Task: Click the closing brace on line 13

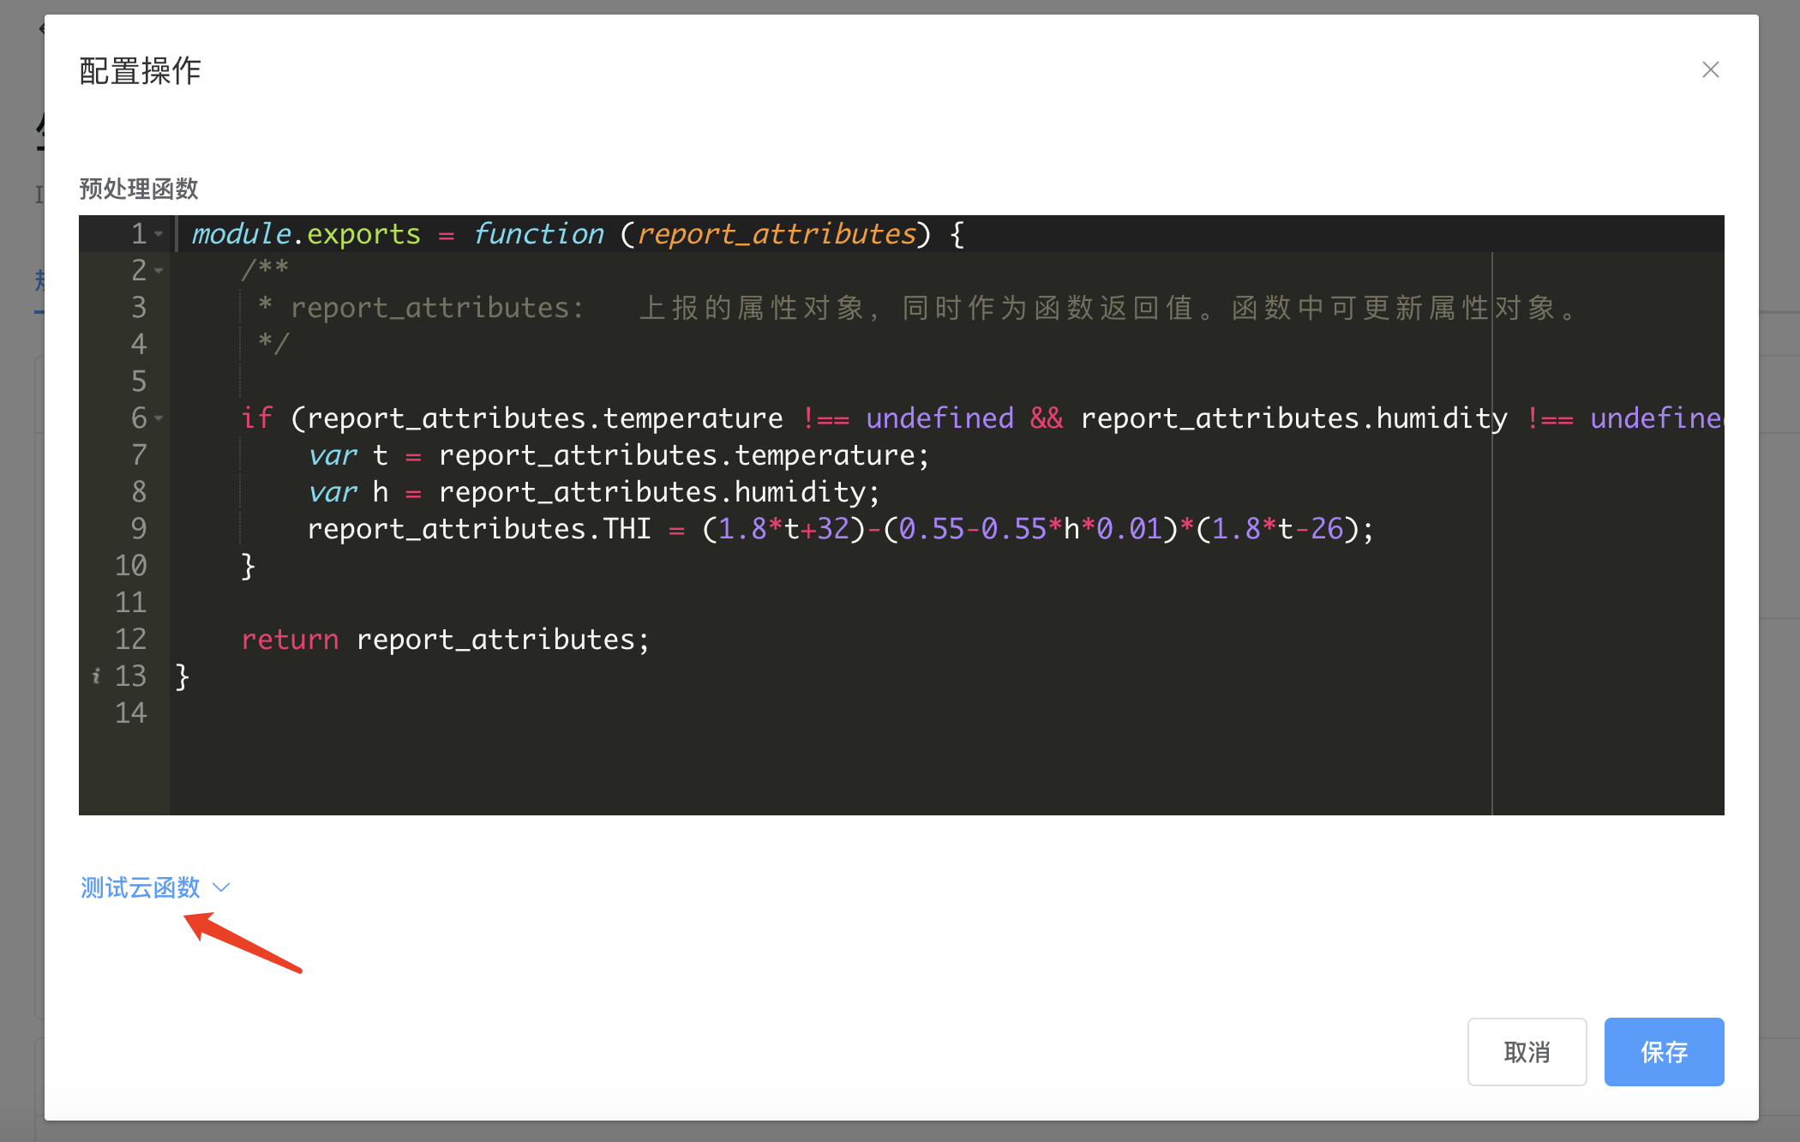Action: coord(182,676)
